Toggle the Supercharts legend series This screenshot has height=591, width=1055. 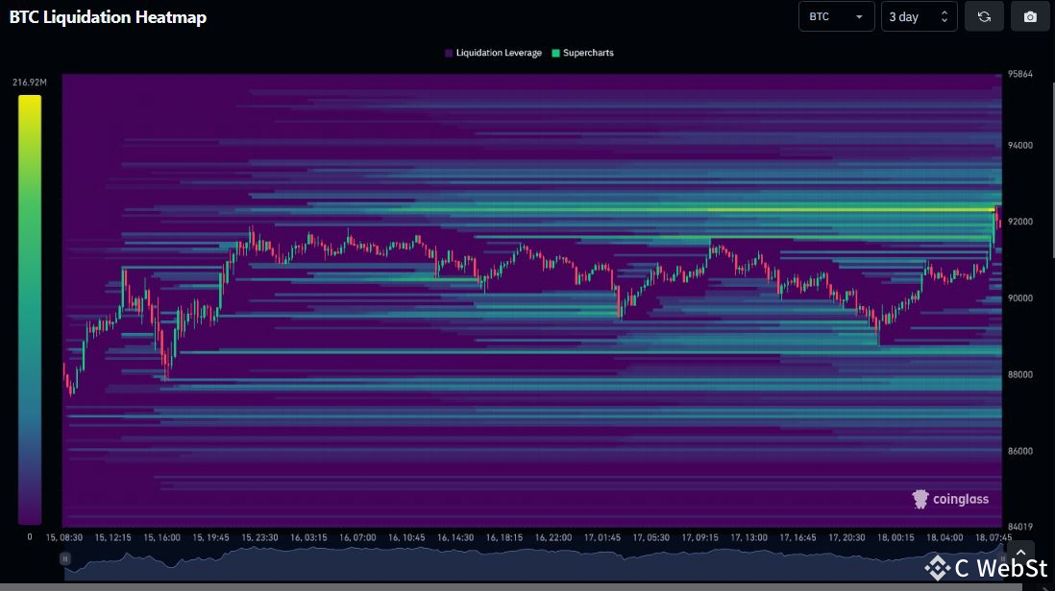click(x=582, y=53)
